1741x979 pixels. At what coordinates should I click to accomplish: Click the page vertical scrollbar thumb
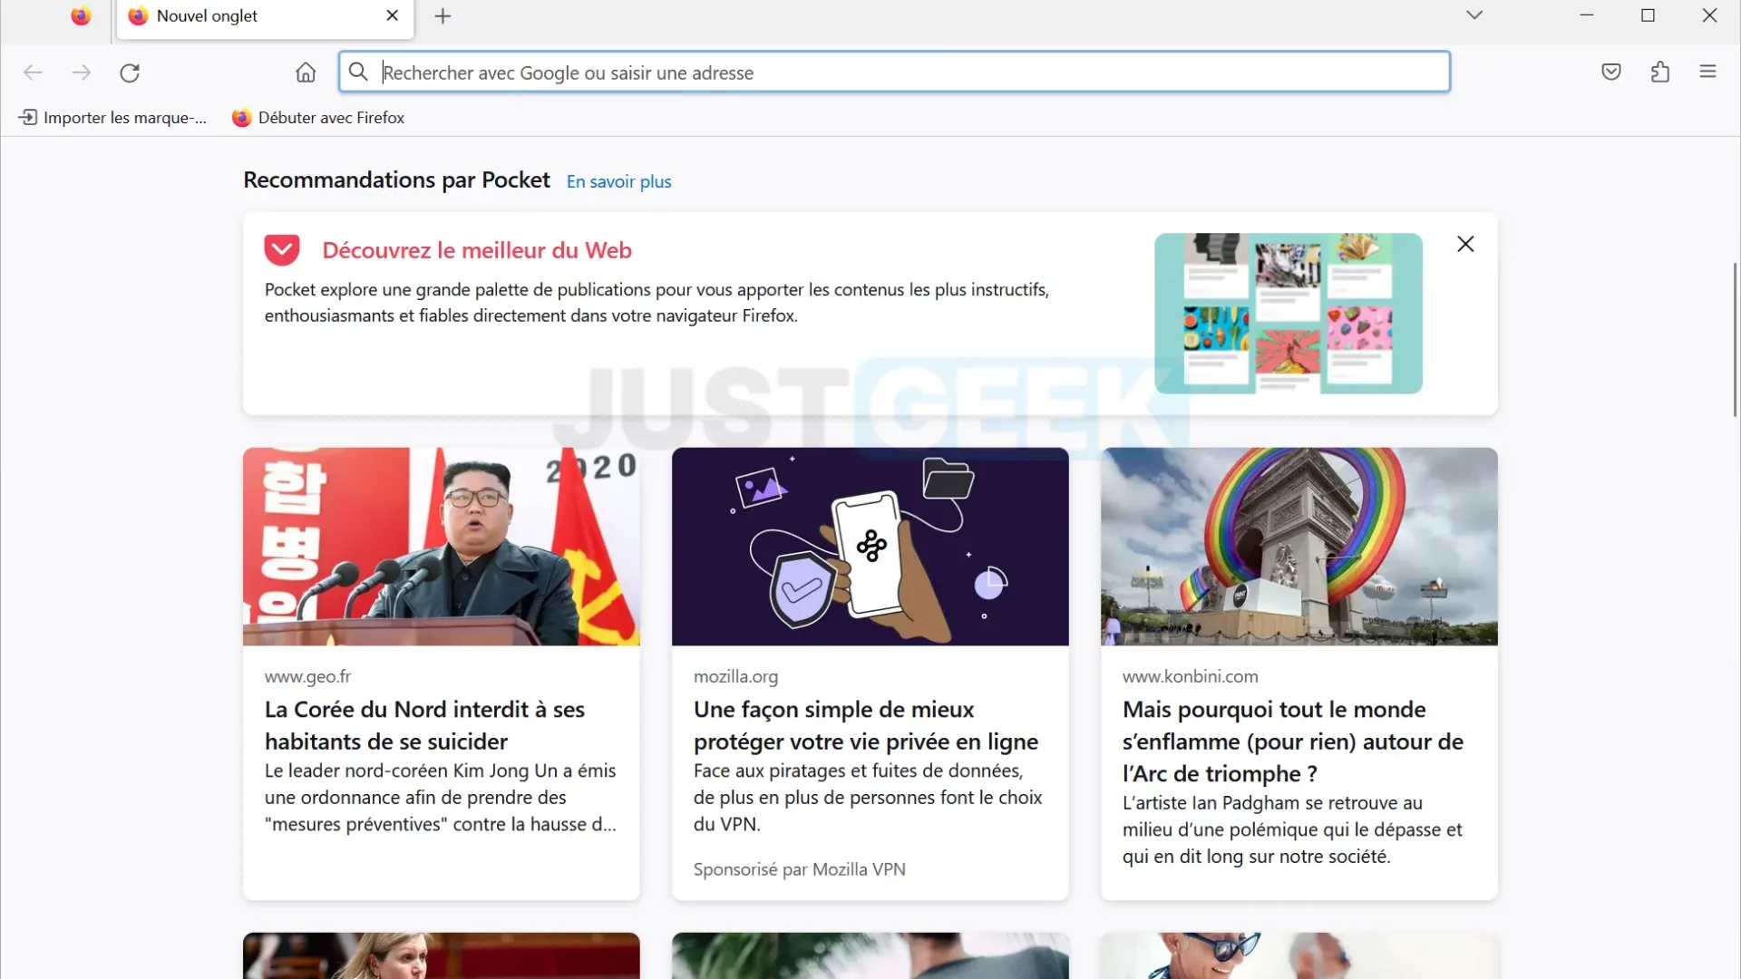(1735, 340)
